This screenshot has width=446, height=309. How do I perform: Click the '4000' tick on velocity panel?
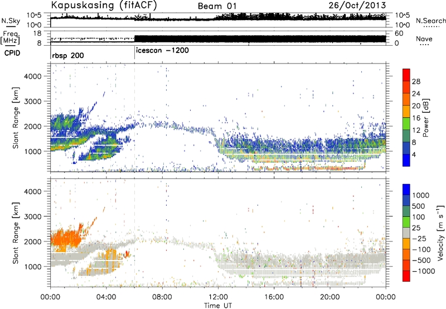click(32, 191)
